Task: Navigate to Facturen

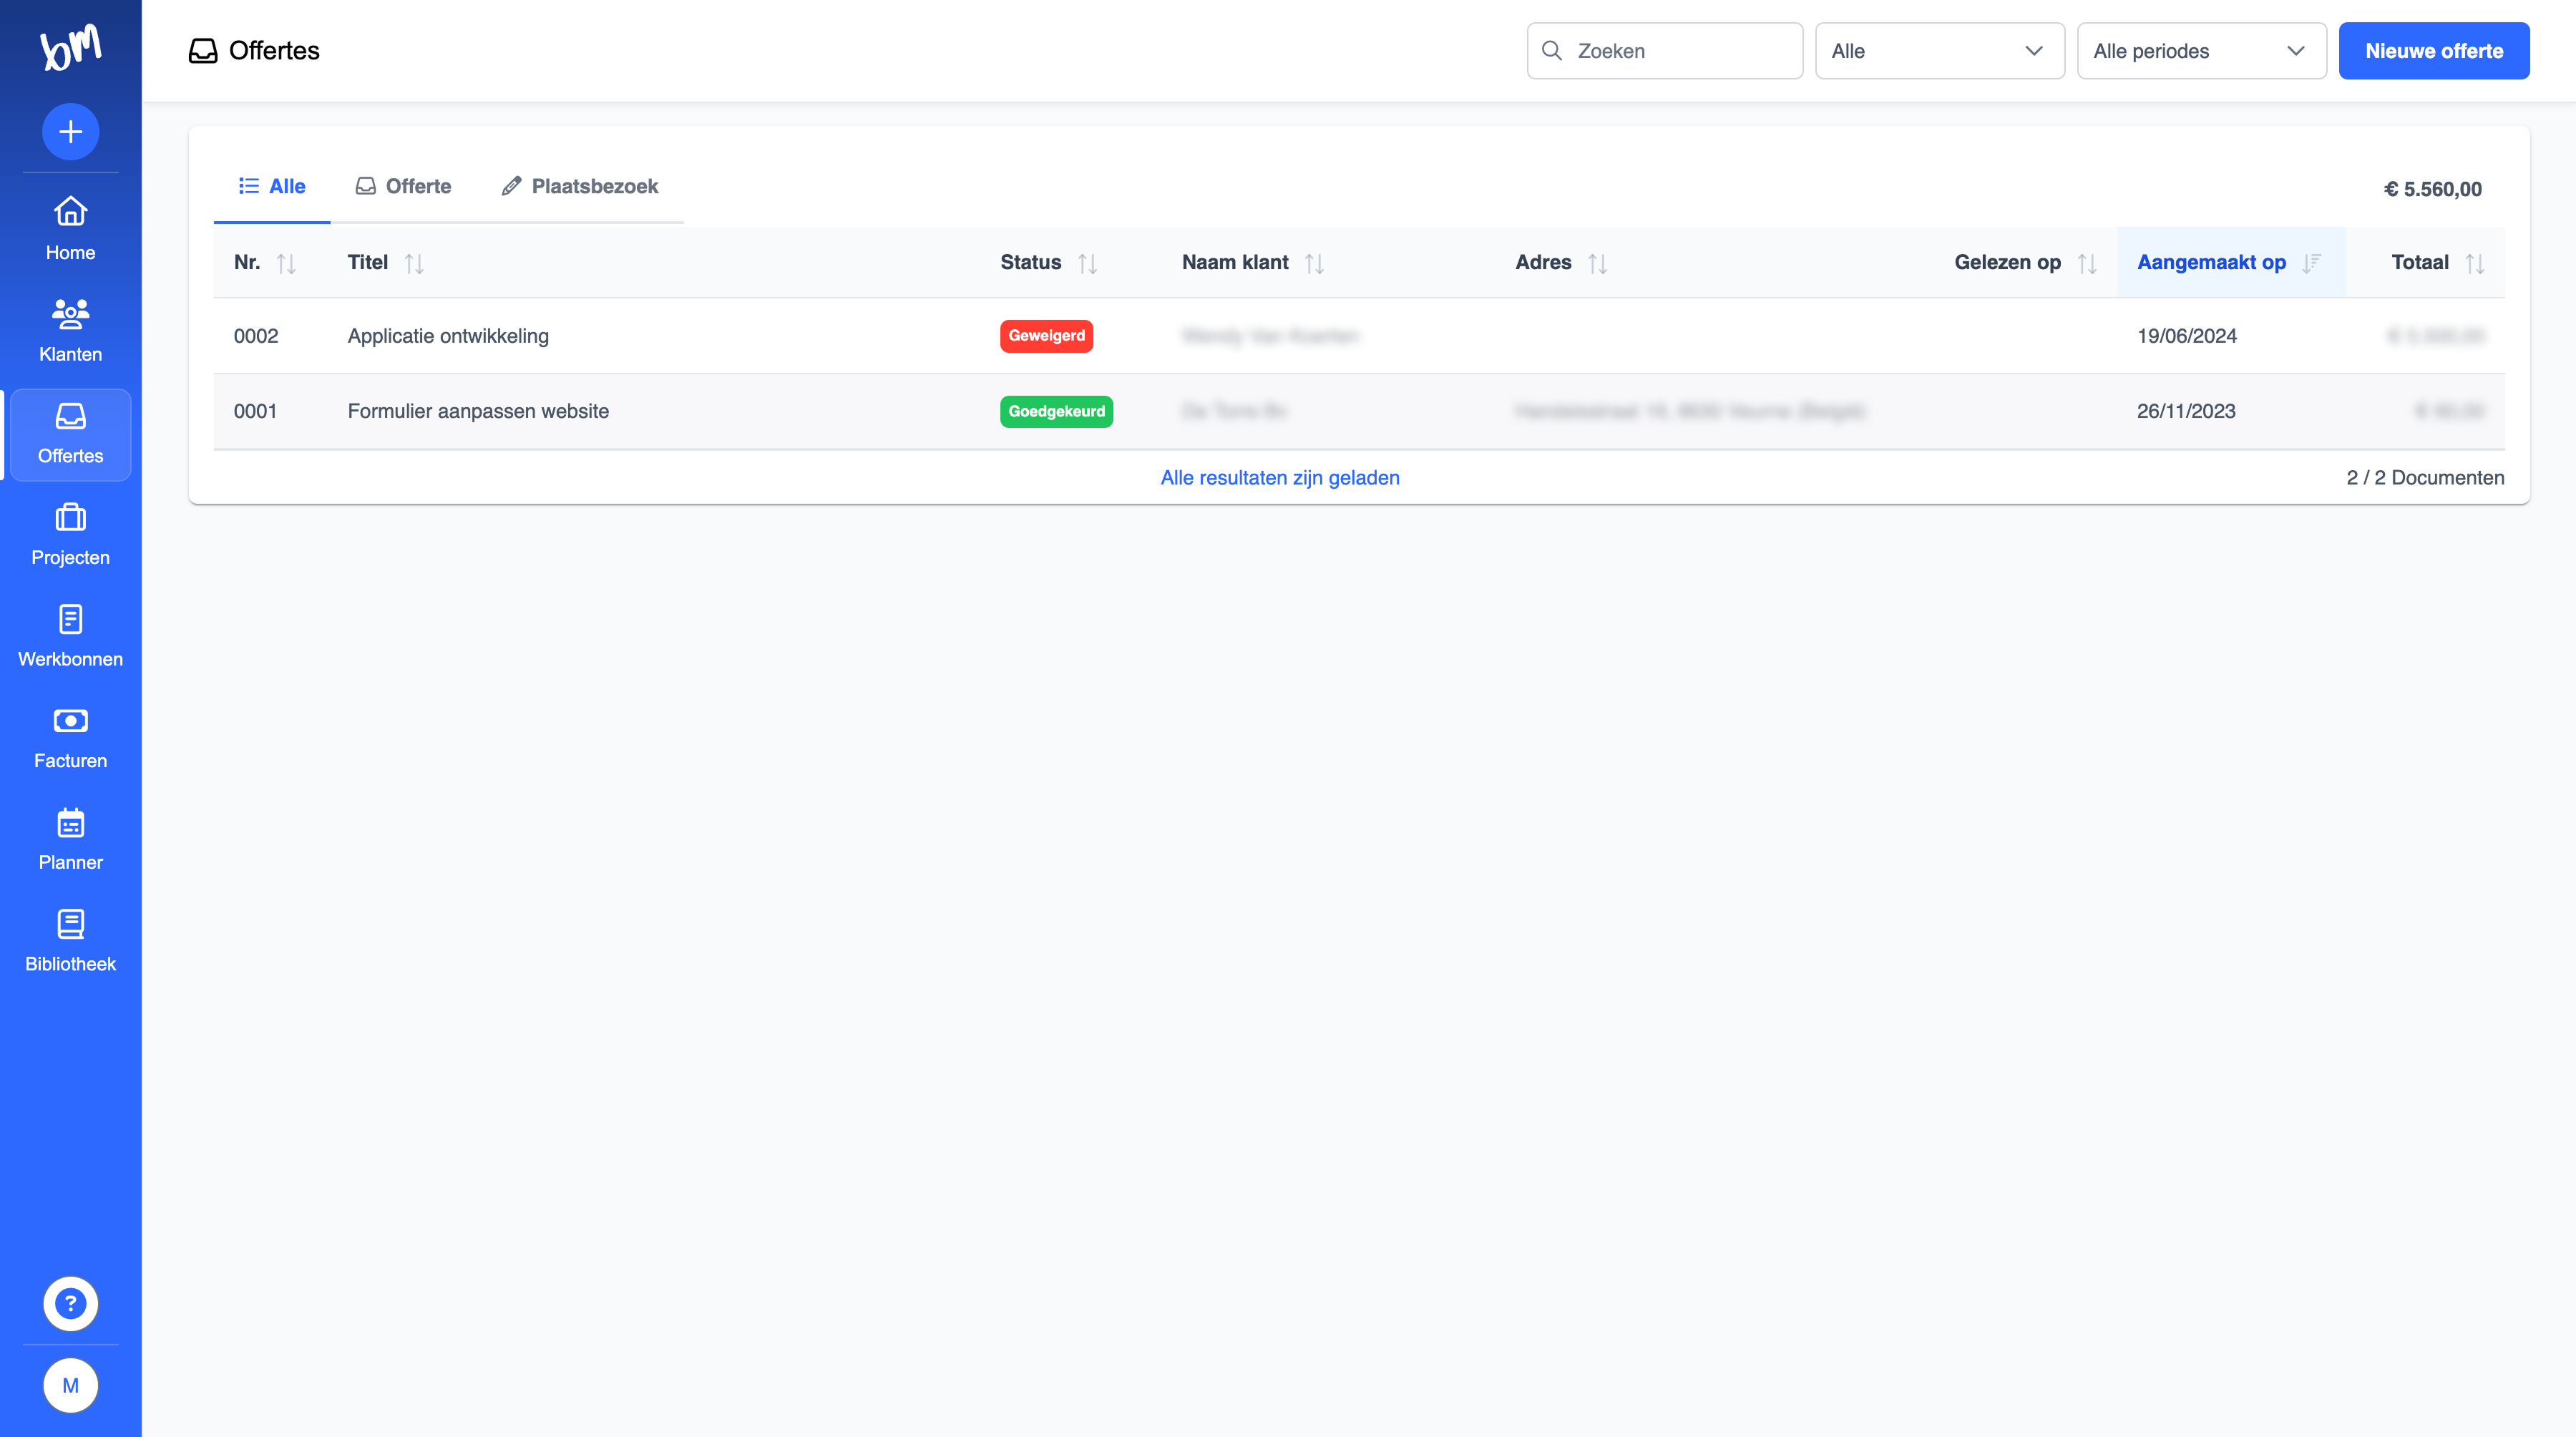Action: (x=70, y=737)
